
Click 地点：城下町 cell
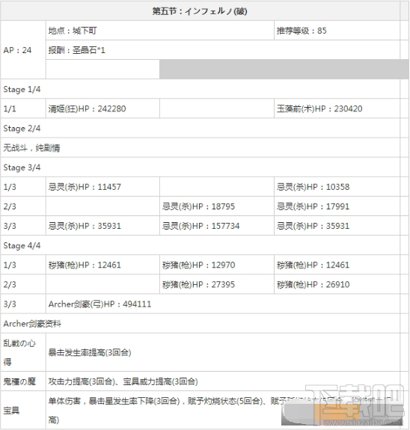(159, 31)
